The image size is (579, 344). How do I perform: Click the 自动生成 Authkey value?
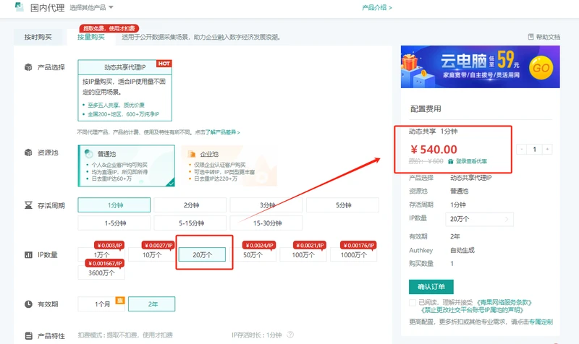pyautogui.click(x=462, y=250)
